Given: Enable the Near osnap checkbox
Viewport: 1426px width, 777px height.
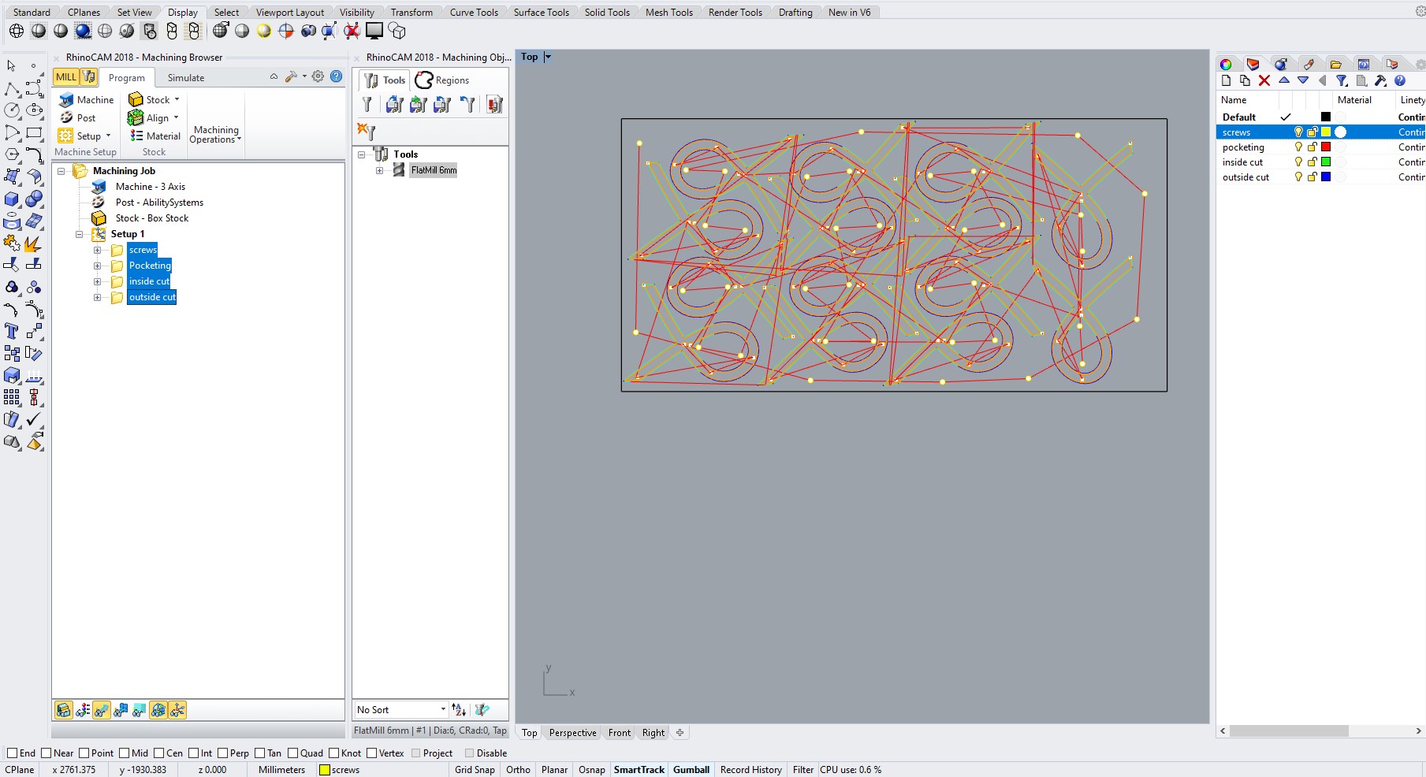Looking at the screenshot, I should (x=47, y=753).
